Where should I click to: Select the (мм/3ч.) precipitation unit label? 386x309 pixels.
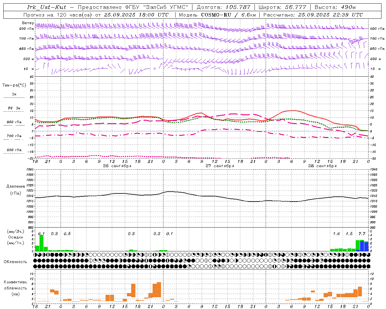click(16, 231)
